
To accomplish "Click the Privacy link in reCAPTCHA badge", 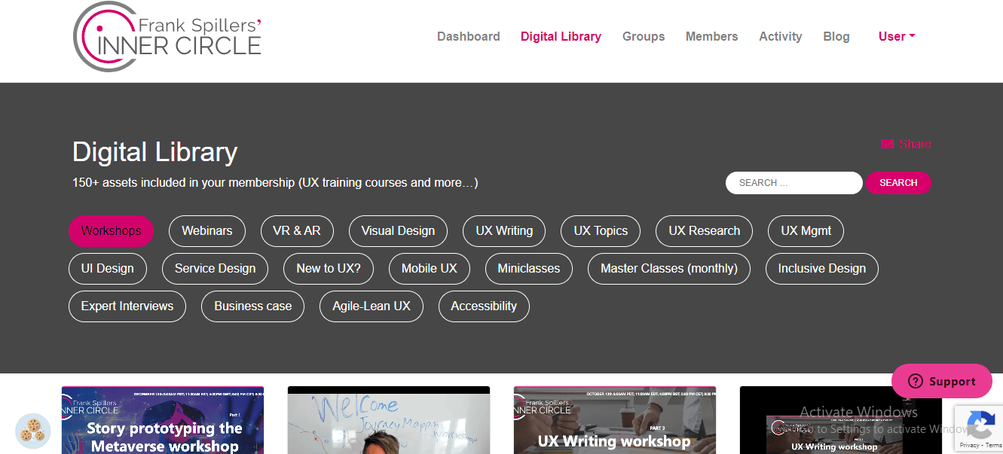I will pyautogui.click(x=969, y=446).
